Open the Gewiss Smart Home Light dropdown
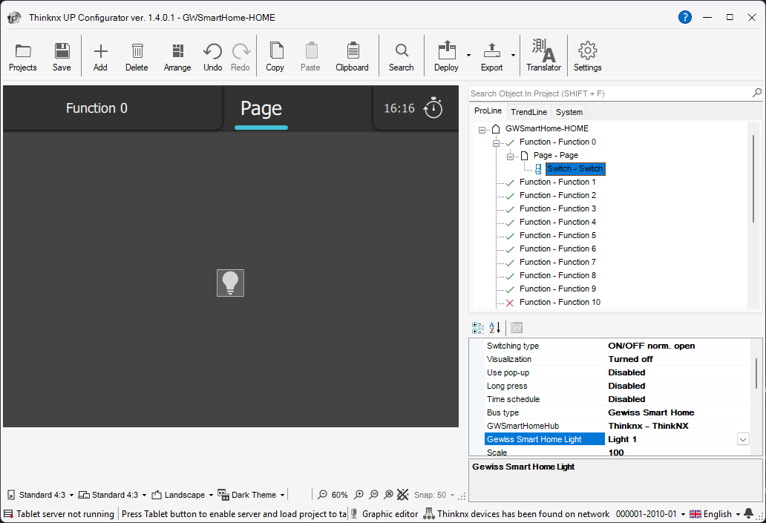This screenshot has height=523, width=766. click(743, 439)
